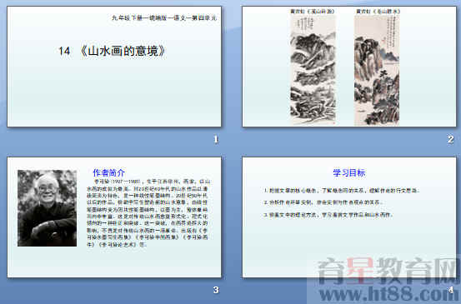This screenshot has width=461, height=304.
Task: Click the title text 14《山水画的意境》
Action: (112, 51)
